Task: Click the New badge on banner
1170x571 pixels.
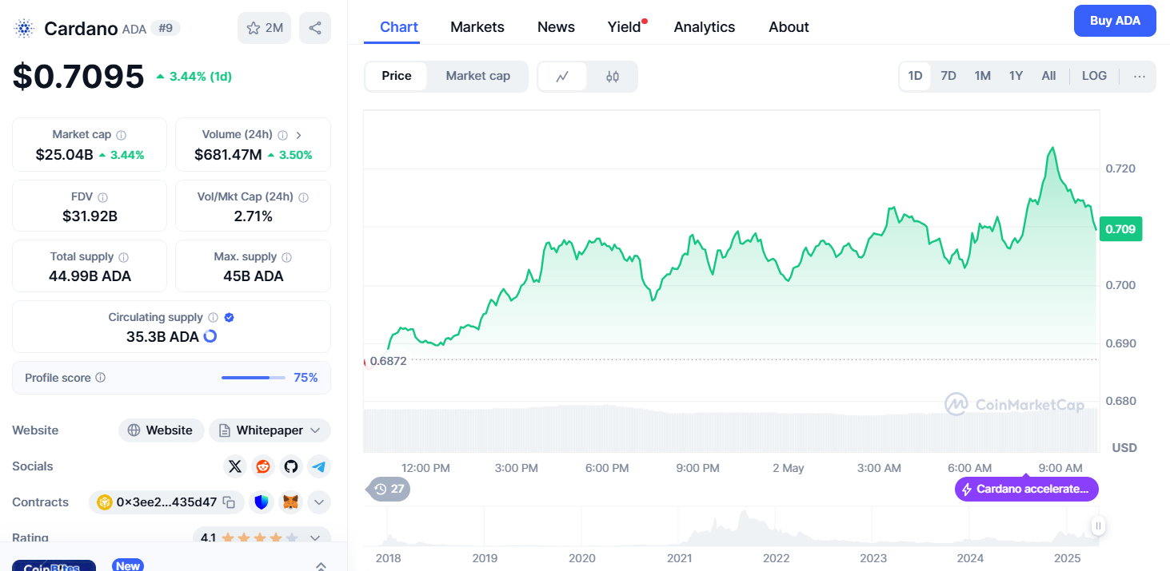Action: tap(127, 565)
